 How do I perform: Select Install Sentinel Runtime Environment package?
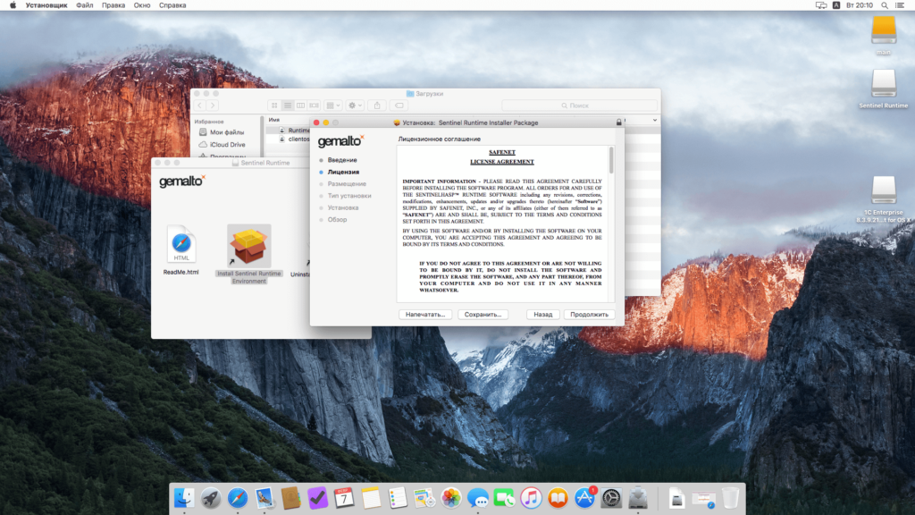(x=249, y=254)
